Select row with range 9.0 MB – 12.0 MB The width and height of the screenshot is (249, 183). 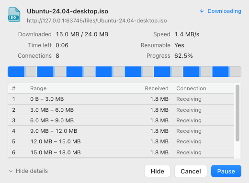pos(121,131)
